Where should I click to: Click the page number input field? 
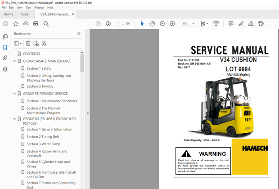119,24
